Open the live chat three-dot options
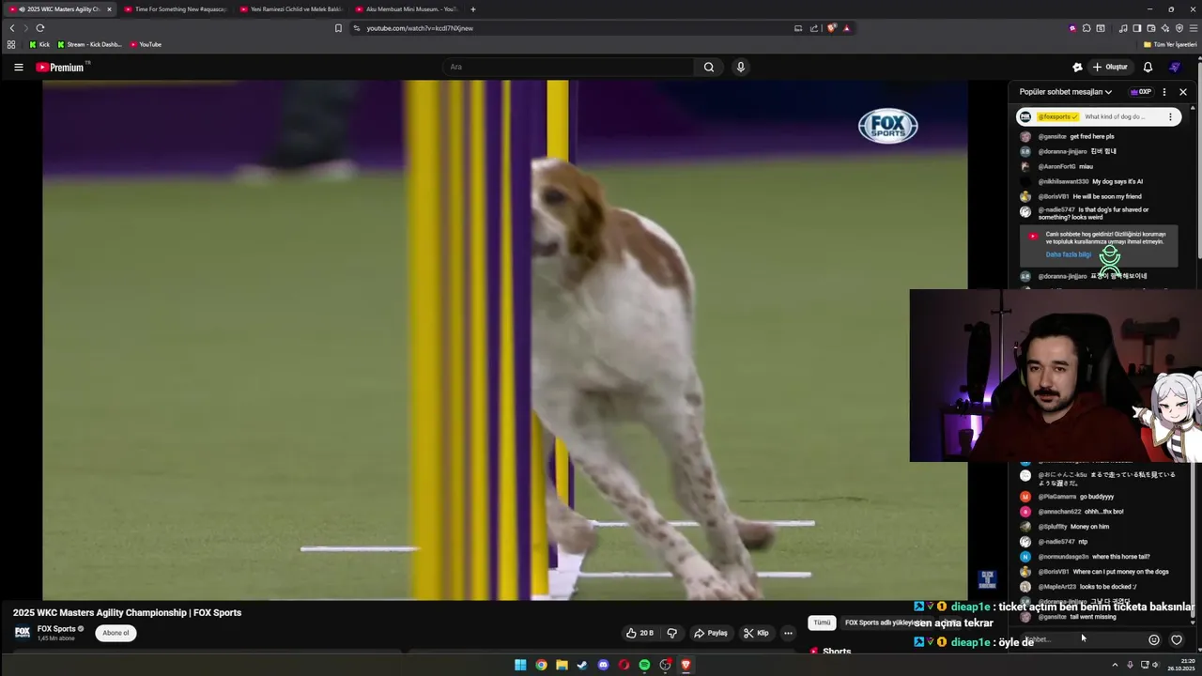This screenshot has width=1202, height=676. pyautogui.click(x=1164, y=92)
